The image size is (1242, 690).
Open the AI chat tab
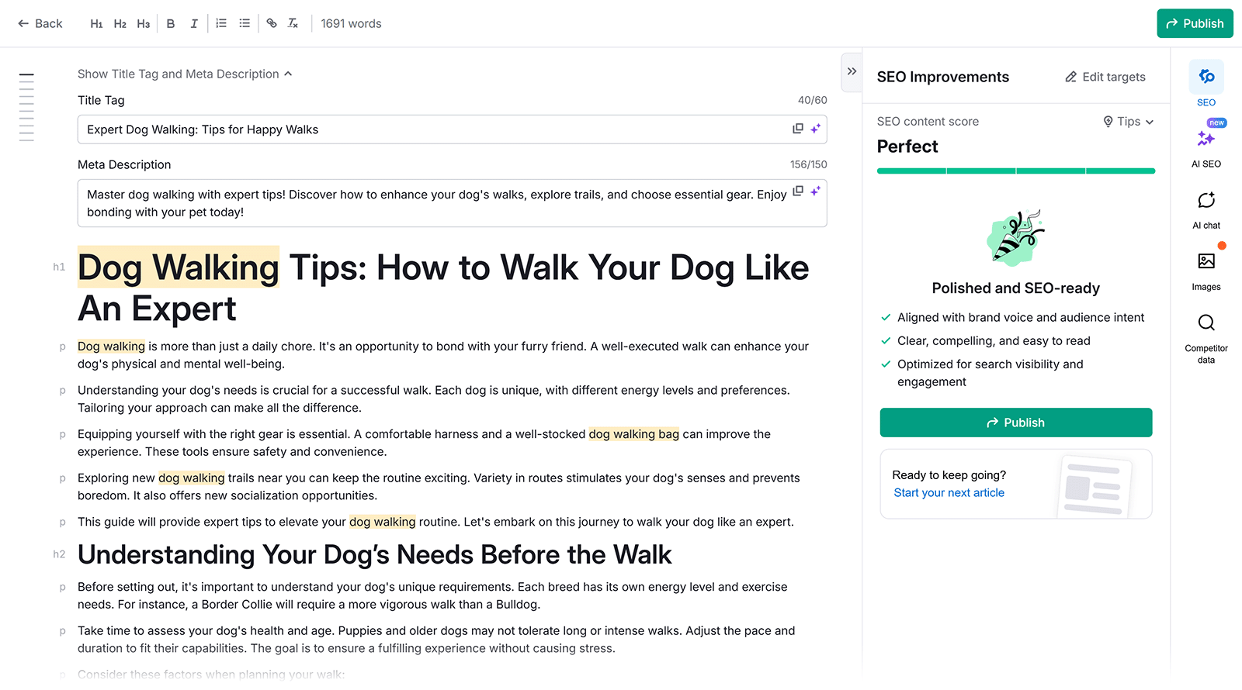[1206, 207]
